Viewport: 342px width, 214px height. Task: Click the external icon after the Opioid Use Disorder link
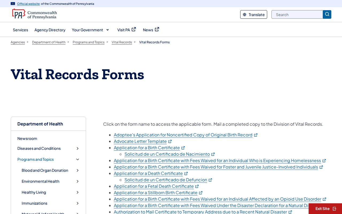coord(324,199)
